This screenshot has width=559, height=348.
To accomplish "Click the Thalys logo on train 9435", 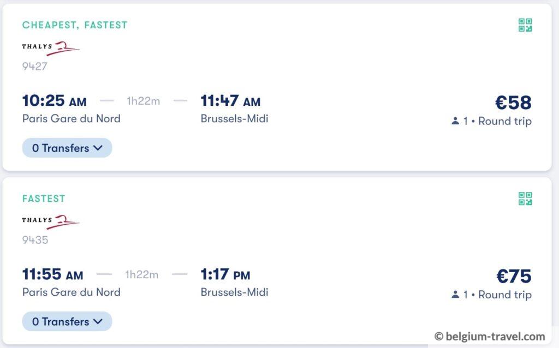I will [51, 221].
